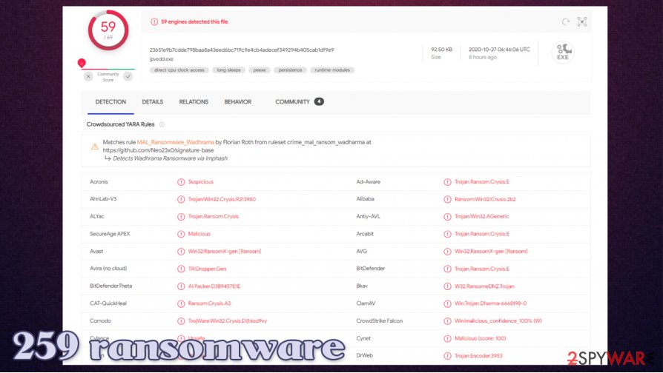Click the long-sleeps tag
This screenshot has height=373, width=663.
click(x=228, y=70)
